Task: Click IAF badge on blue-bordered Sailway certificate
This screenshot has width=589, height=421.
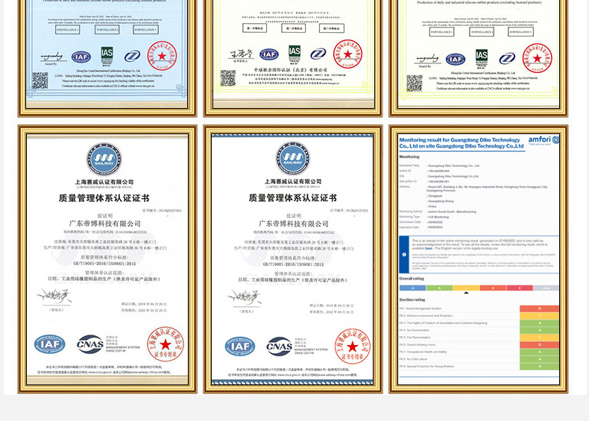Action: point(240,346)
